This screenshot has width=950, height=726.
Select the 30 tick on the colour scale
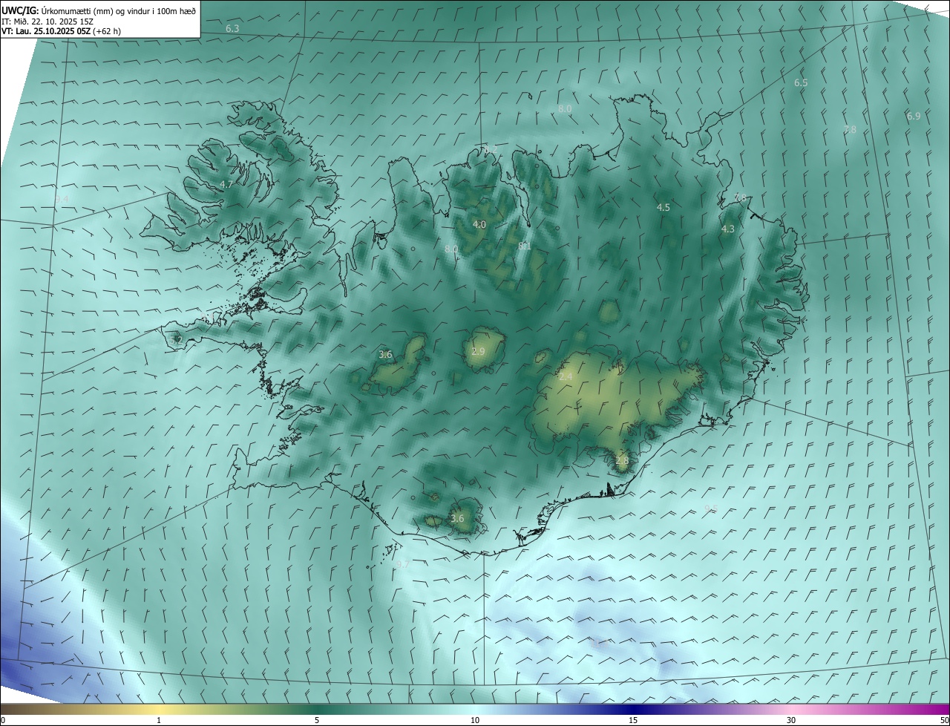[x=791, y=720]
